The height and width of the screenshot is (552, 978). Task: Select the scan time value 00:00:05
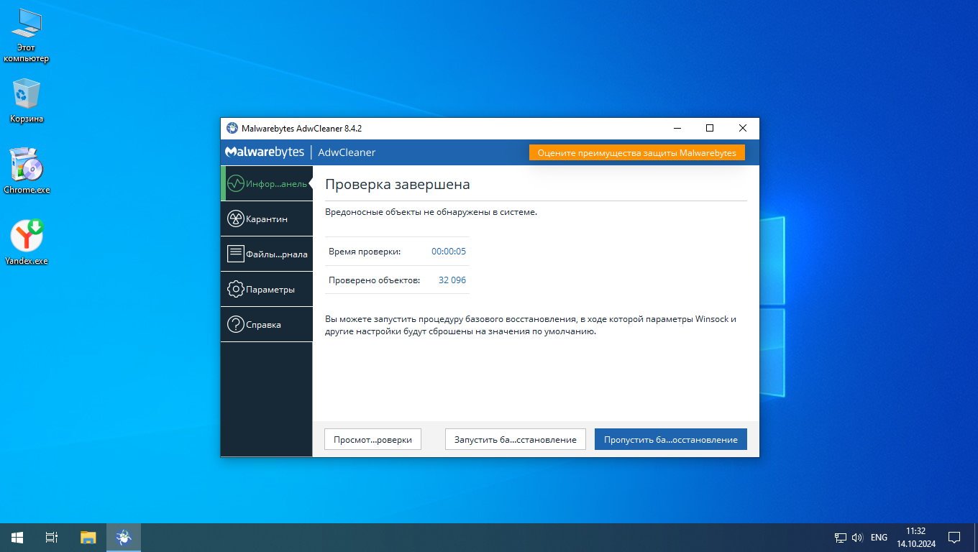449,252
